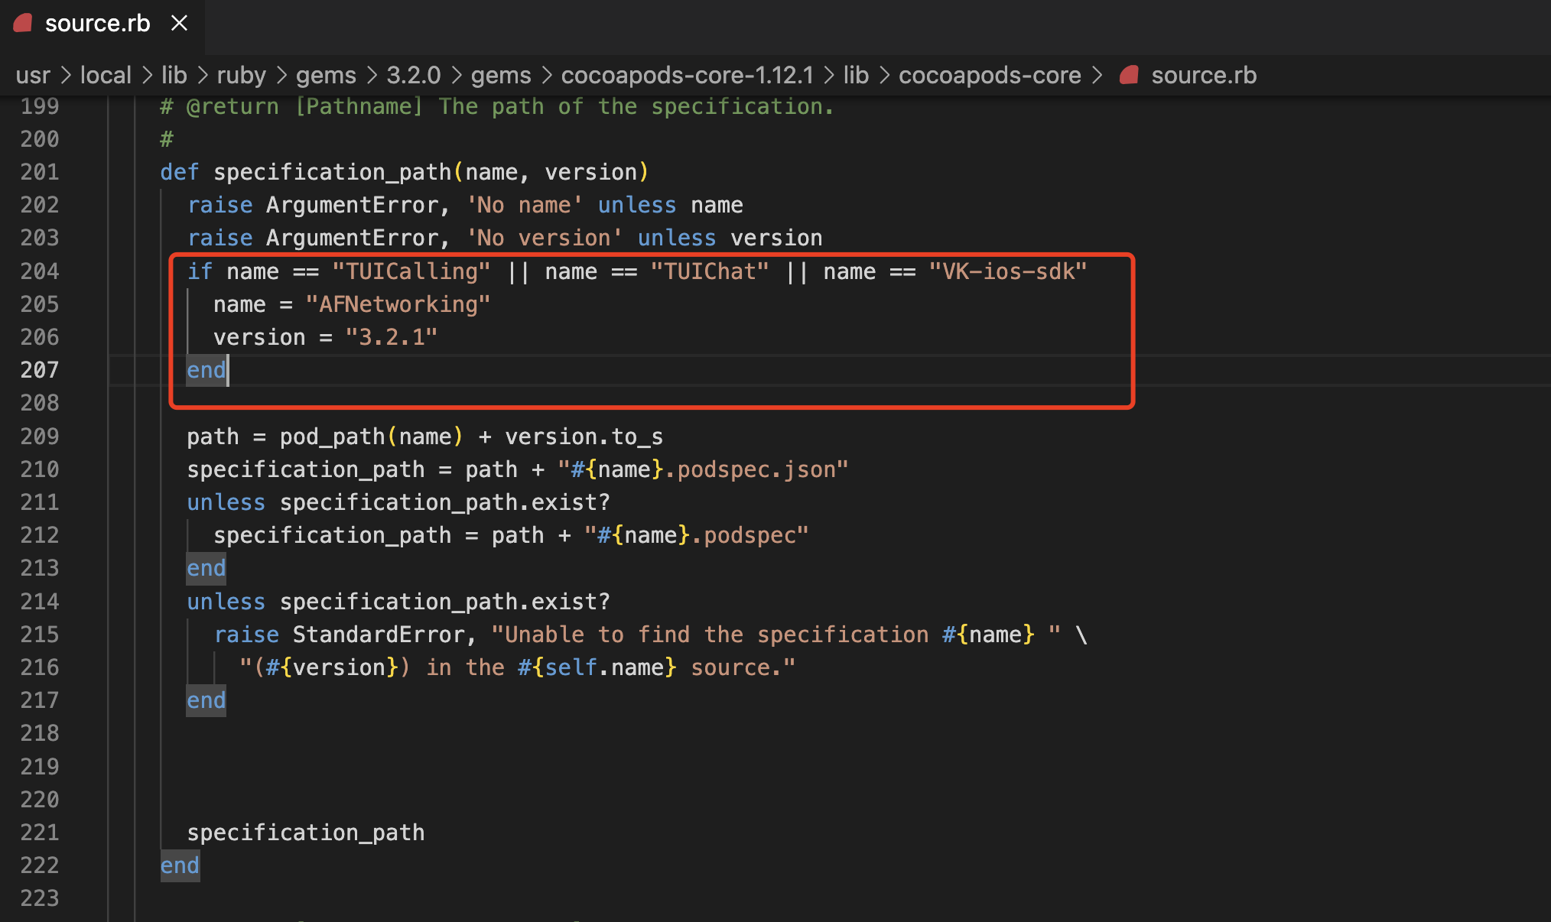The width and height of the screenshot is (1551, 922).
Task: Open the '3.2.0' breadcrumb segment
Action: pos(413,75)
